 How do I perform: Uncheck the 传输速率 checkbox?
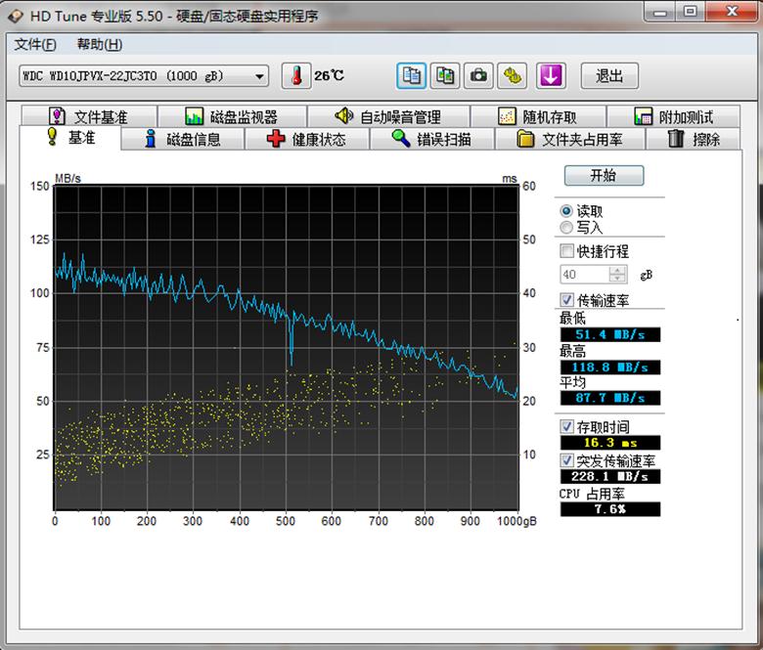566,299
